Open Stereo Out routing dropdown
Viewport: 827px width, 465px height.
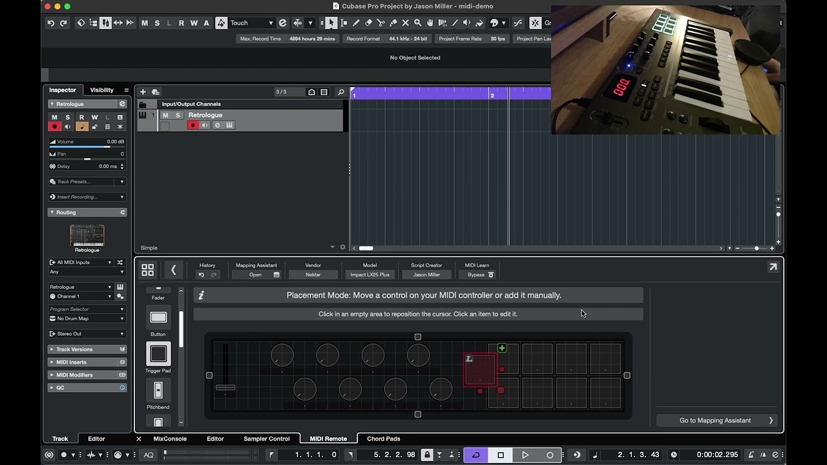(87, 334)
